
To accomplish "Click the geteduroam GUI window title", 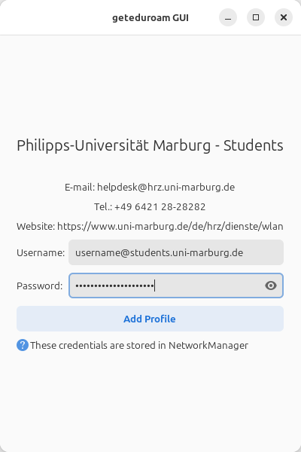I will 150,18.
